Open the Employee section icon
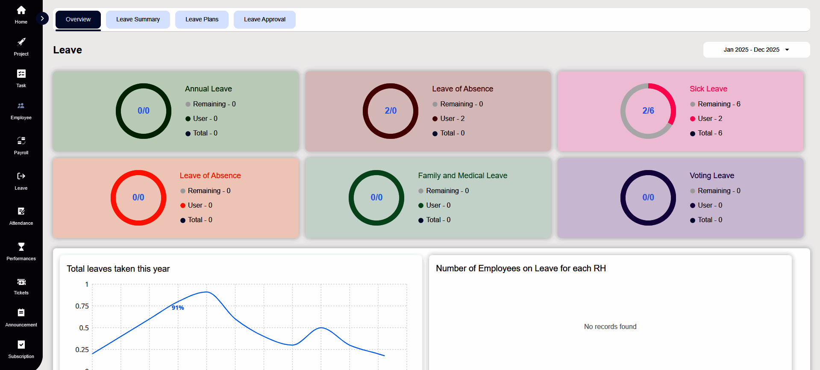The width and height of the screenshot is (820, 370). (x=21, y=106)
